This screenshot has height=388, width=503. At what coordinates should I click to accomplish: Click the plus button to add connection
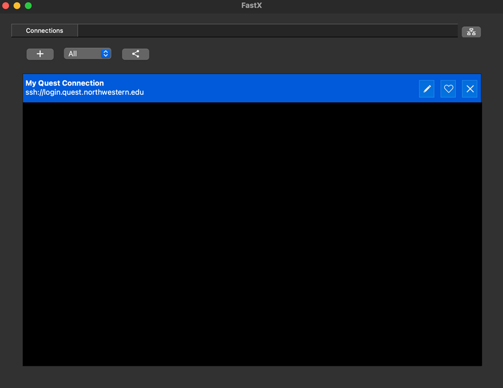40,54
